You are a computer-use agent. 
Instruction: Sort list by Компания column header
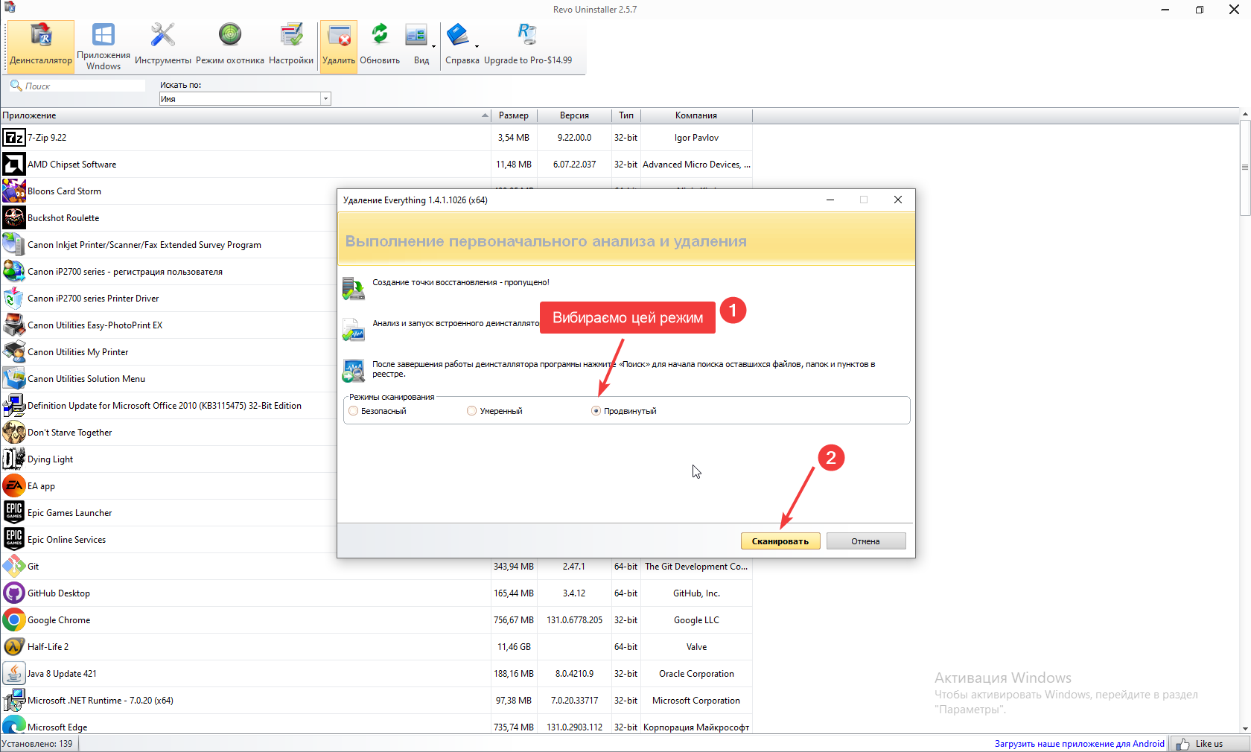click(696, 115)
